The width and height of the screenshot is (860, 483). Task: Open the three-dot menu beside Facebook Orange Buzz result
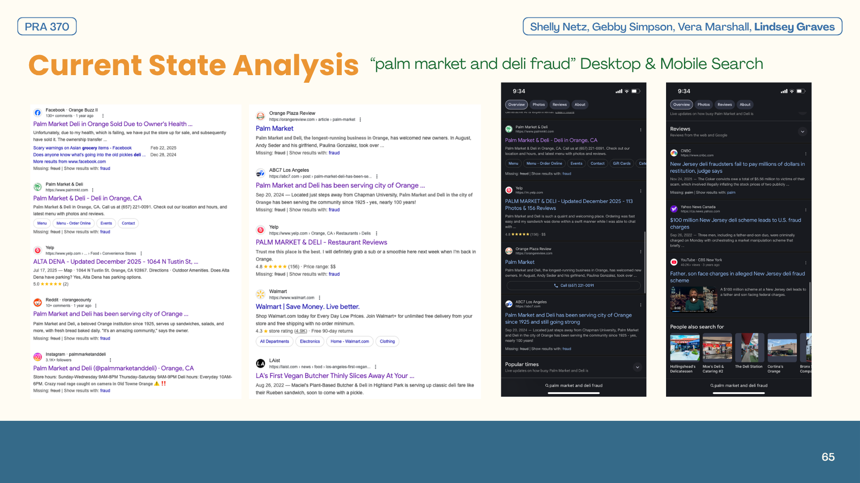103,116
